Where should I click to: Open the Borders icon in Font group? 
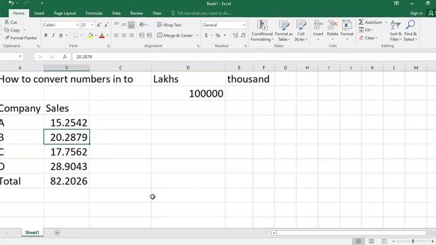[x=76, y=35]
